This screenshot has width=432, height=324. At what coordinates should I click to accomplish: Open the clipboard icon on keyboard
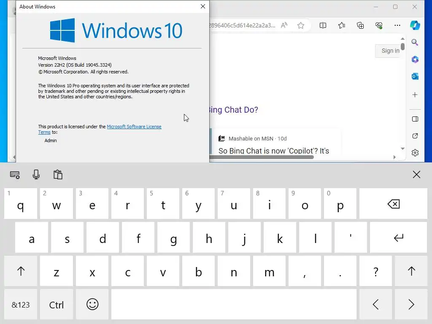58,175
